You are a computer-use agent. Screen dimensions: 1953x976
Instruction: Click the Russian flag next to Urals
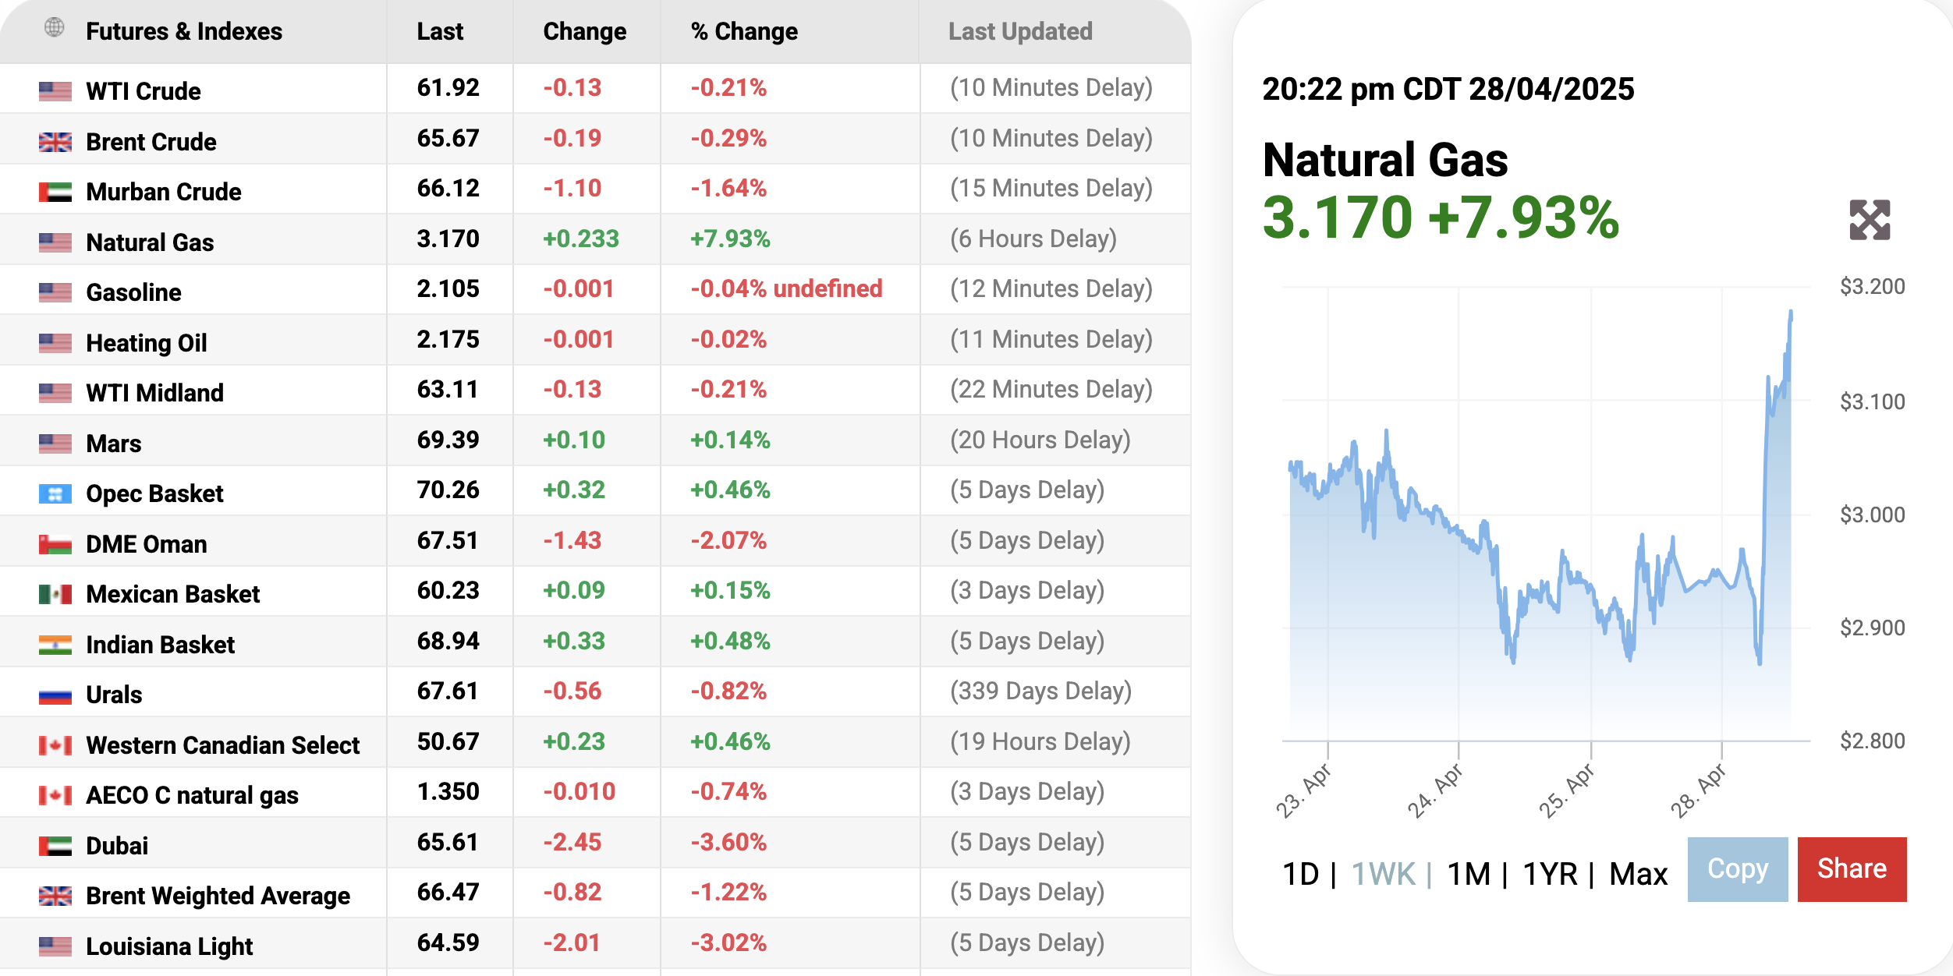[x=55, y=695]
